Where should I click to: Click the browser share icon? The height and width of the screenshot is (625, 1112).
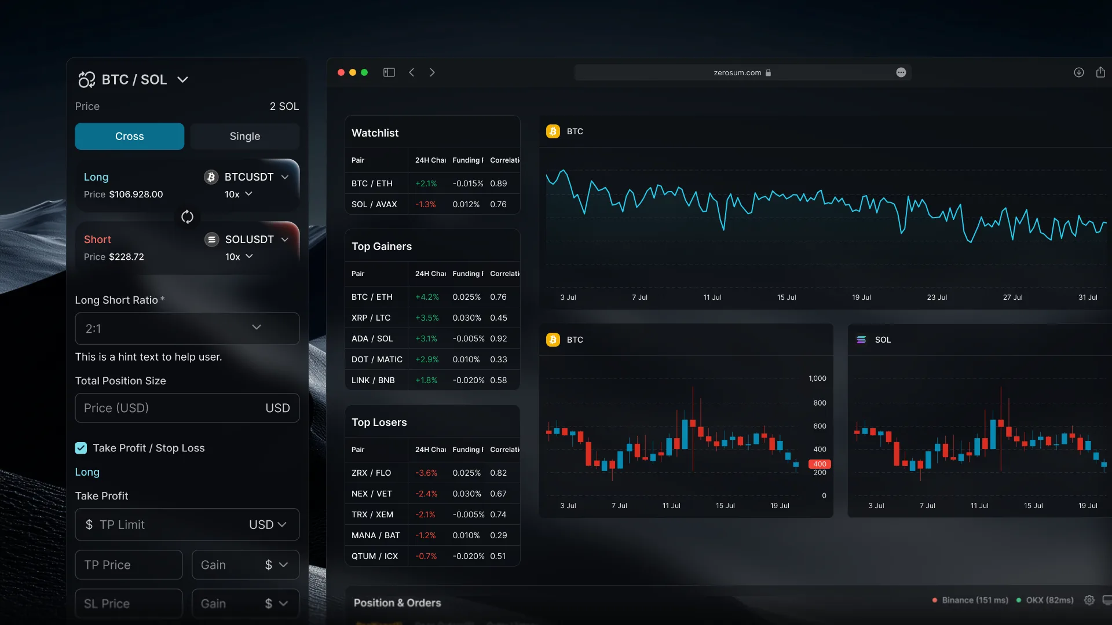(x=1100, y=72)
